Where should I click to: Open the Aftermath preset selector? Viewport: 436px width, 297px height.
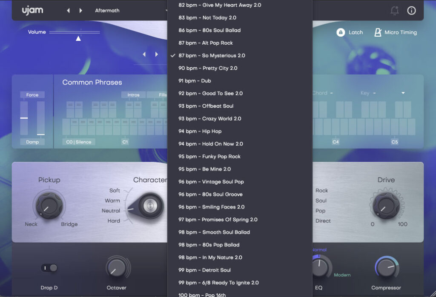point(107,11)
